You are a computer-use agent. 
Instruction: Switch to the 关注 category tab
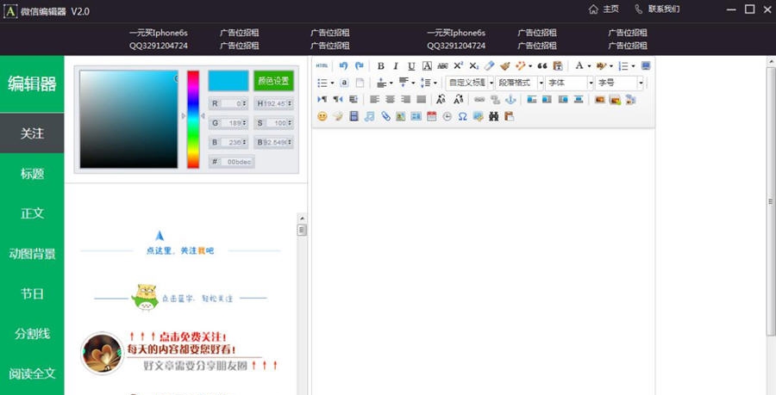coord(32,133)
